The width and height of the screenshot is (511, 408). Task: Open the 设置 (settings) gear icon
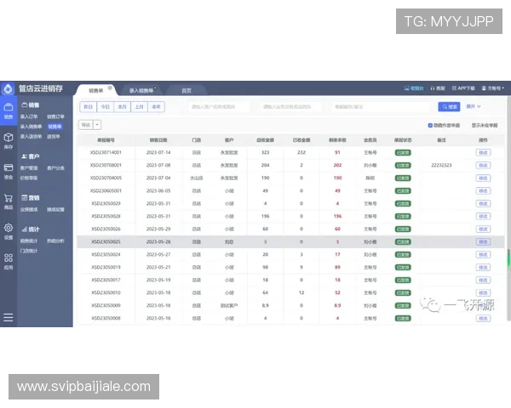[8, 230]
